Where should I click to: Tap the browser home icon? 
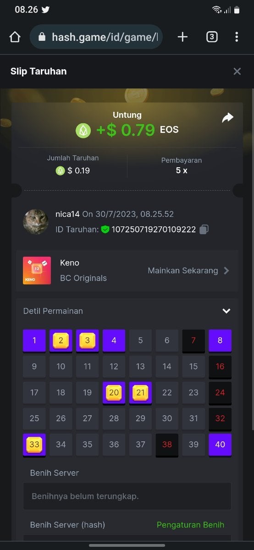(x=15, y=37)
